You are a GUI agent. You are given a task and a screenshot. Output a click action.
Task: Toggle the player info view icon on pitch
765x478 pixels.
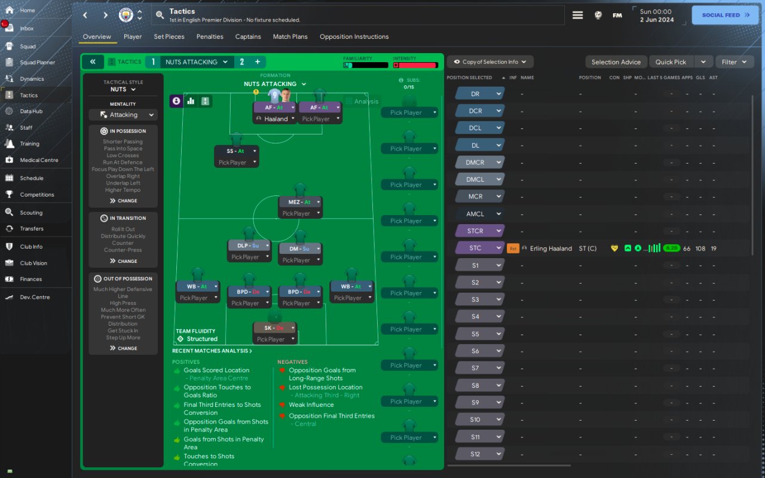(176, 101)
